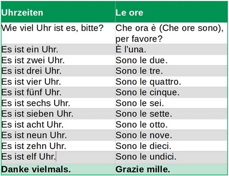Image resolution: width=229 pixels, height=176 pixels.
Task: Select the cell 'Es ist neun Uhr.'
Action: pos(58,135)
